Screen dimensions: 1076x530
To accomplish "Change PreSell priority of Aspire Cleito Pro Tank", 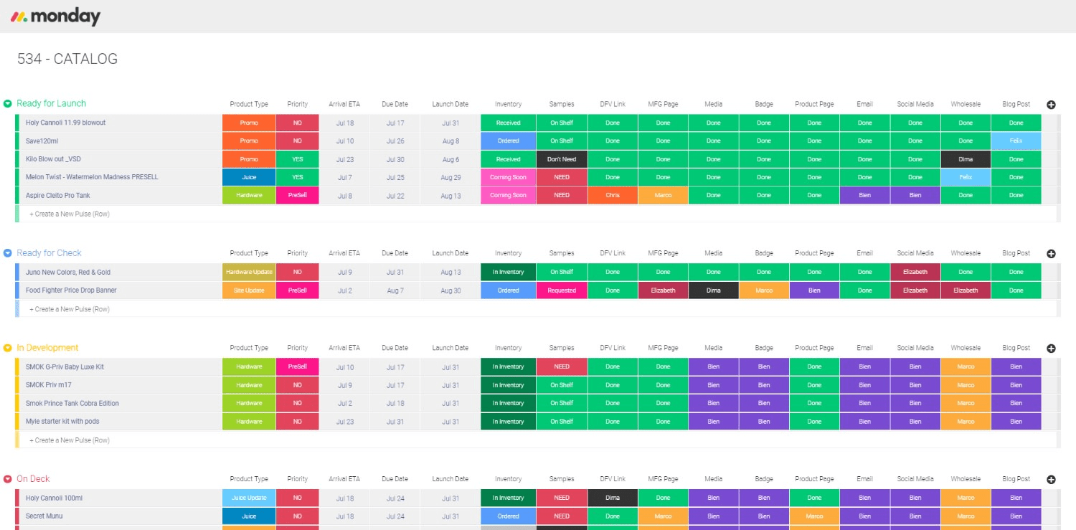I will pyautogui.click(x=298, y=195).
